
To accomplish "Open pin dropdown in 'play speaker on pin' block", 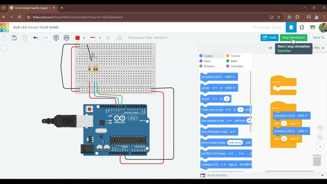I will (229, 121).
